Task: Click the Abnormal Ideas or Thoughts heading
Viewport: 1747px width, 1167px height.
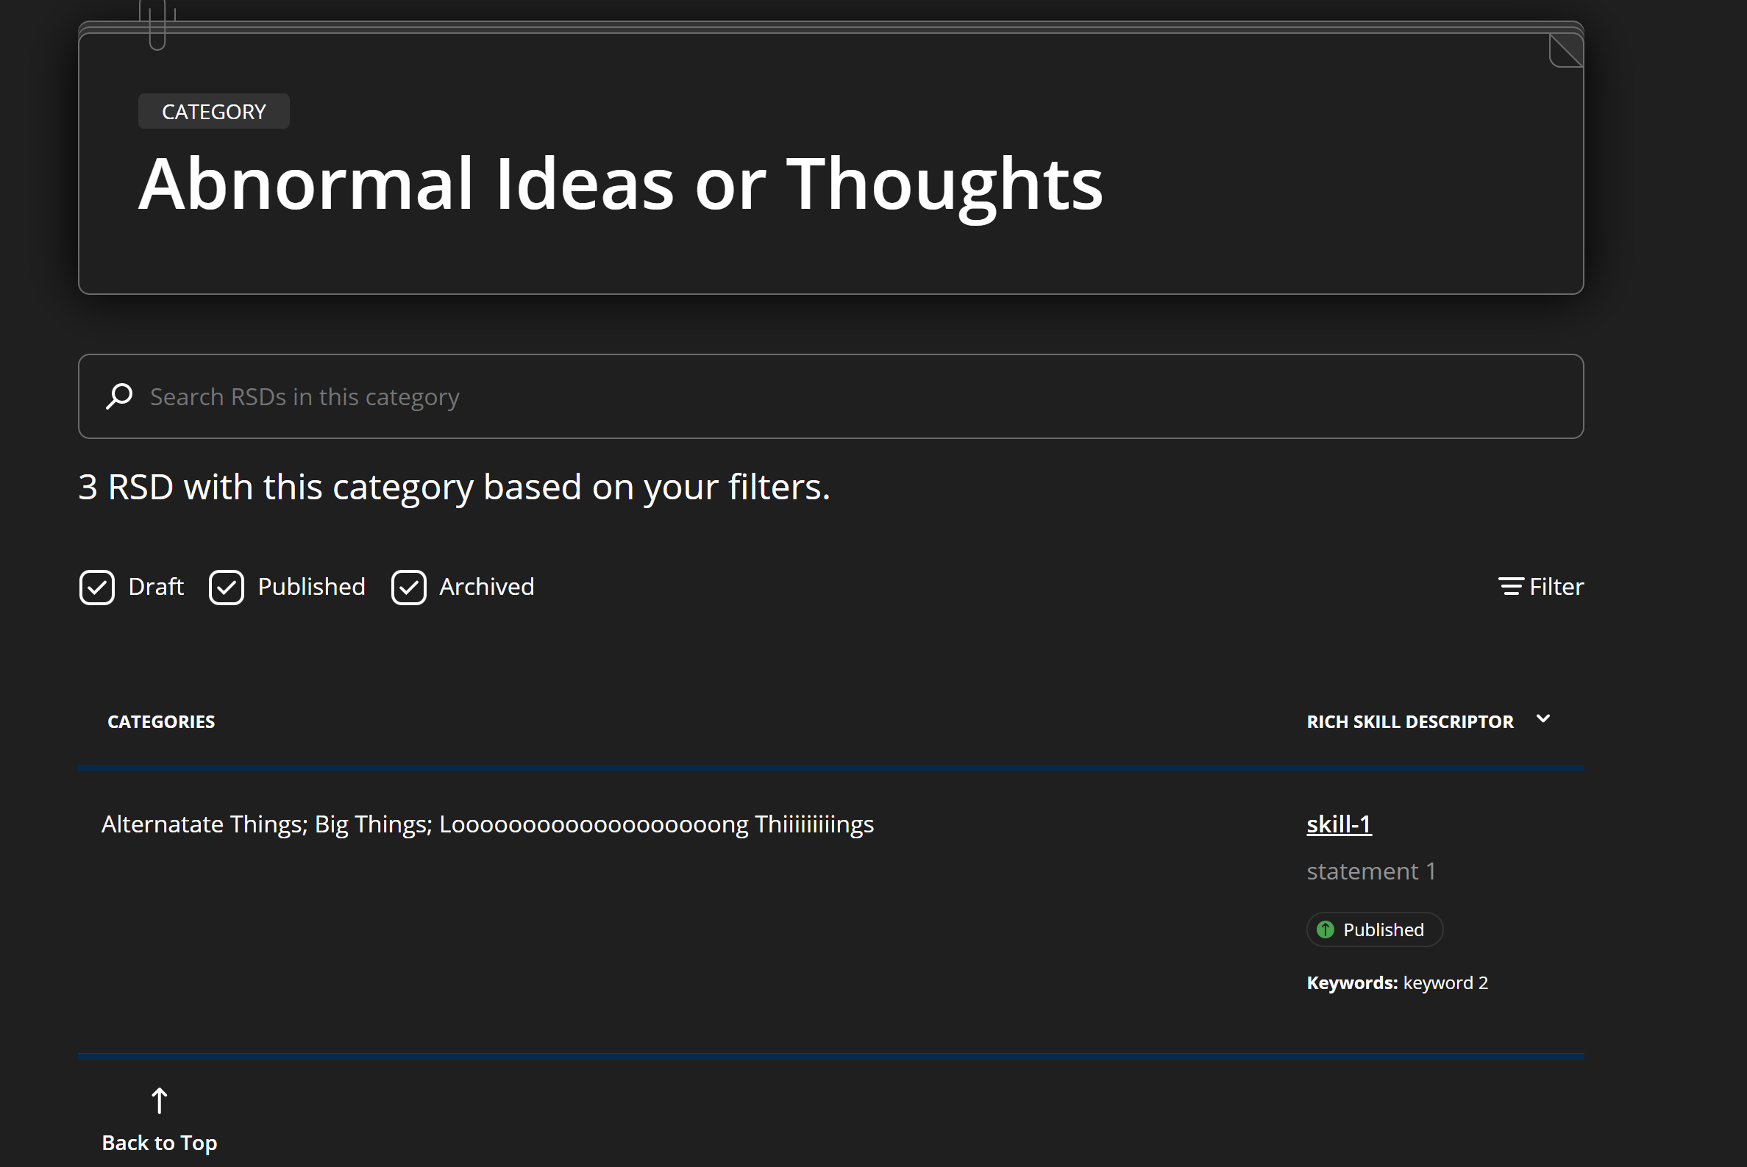Action: (x=620, y=184)
